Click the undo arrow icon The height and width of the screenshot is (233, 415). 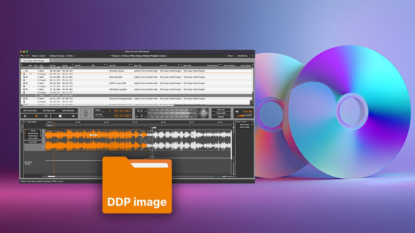click(x=22, y=56)
